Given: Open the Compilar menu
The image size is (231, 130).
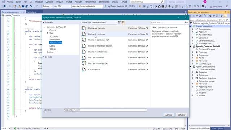Looking at the screenshot, I should pyautogui.click(x=49, y=2).
